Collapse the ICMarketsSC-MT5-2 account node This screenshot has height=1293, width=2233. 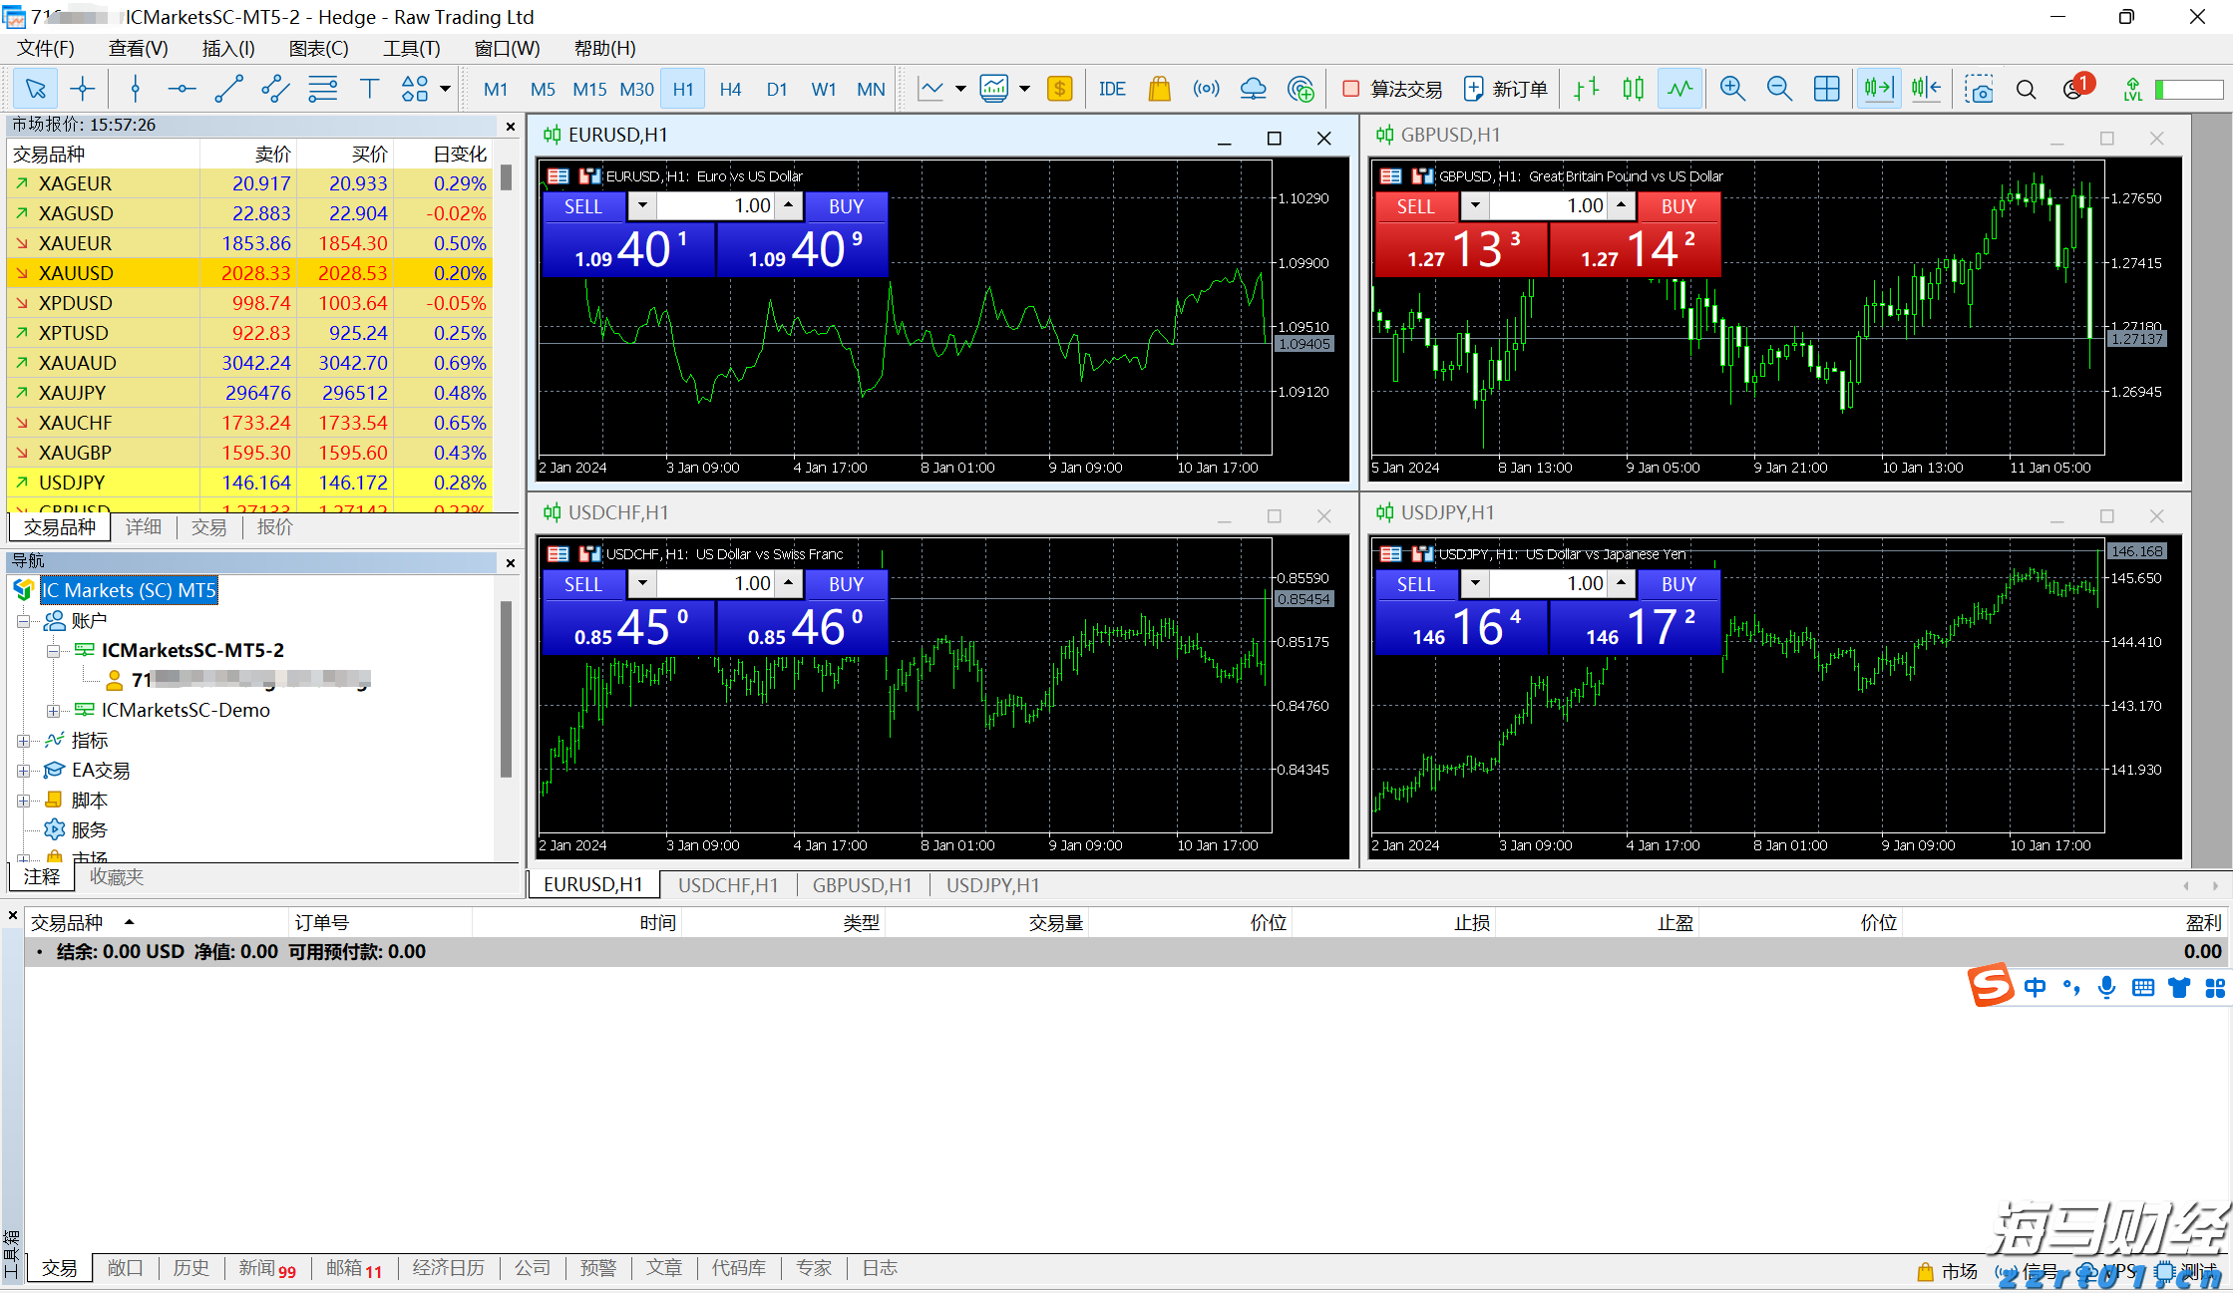[53, 651]
